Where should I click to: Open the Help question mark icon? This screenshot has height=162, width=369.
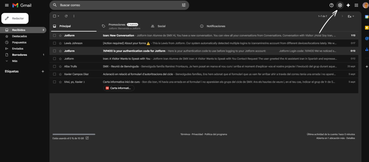332,5
